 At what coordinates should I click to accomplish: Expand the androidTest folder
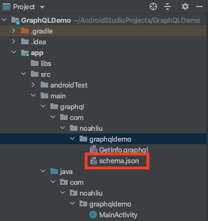click(33, 85)
